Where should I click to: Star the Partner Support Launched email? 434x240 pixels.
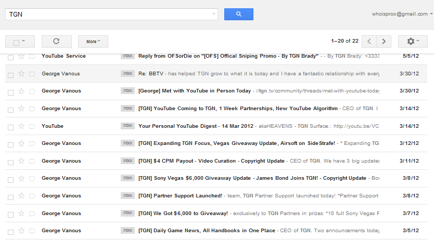[21, 195]
